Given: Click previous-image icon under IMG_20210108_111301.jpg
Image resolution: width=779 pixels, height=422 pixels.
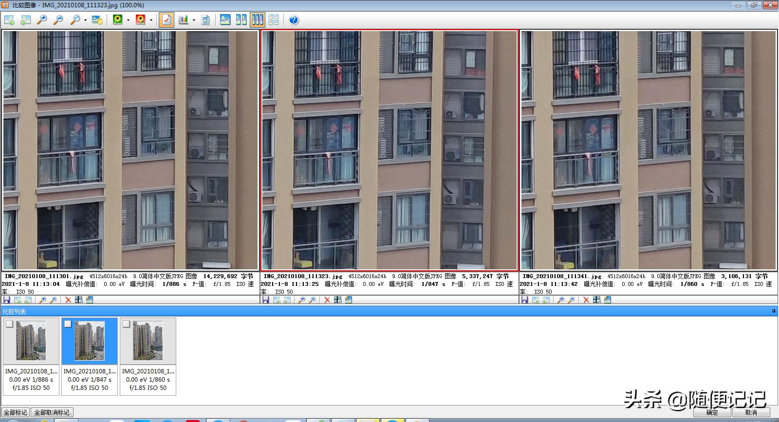Looking at the screenshot, I should (x=18, y=300).
